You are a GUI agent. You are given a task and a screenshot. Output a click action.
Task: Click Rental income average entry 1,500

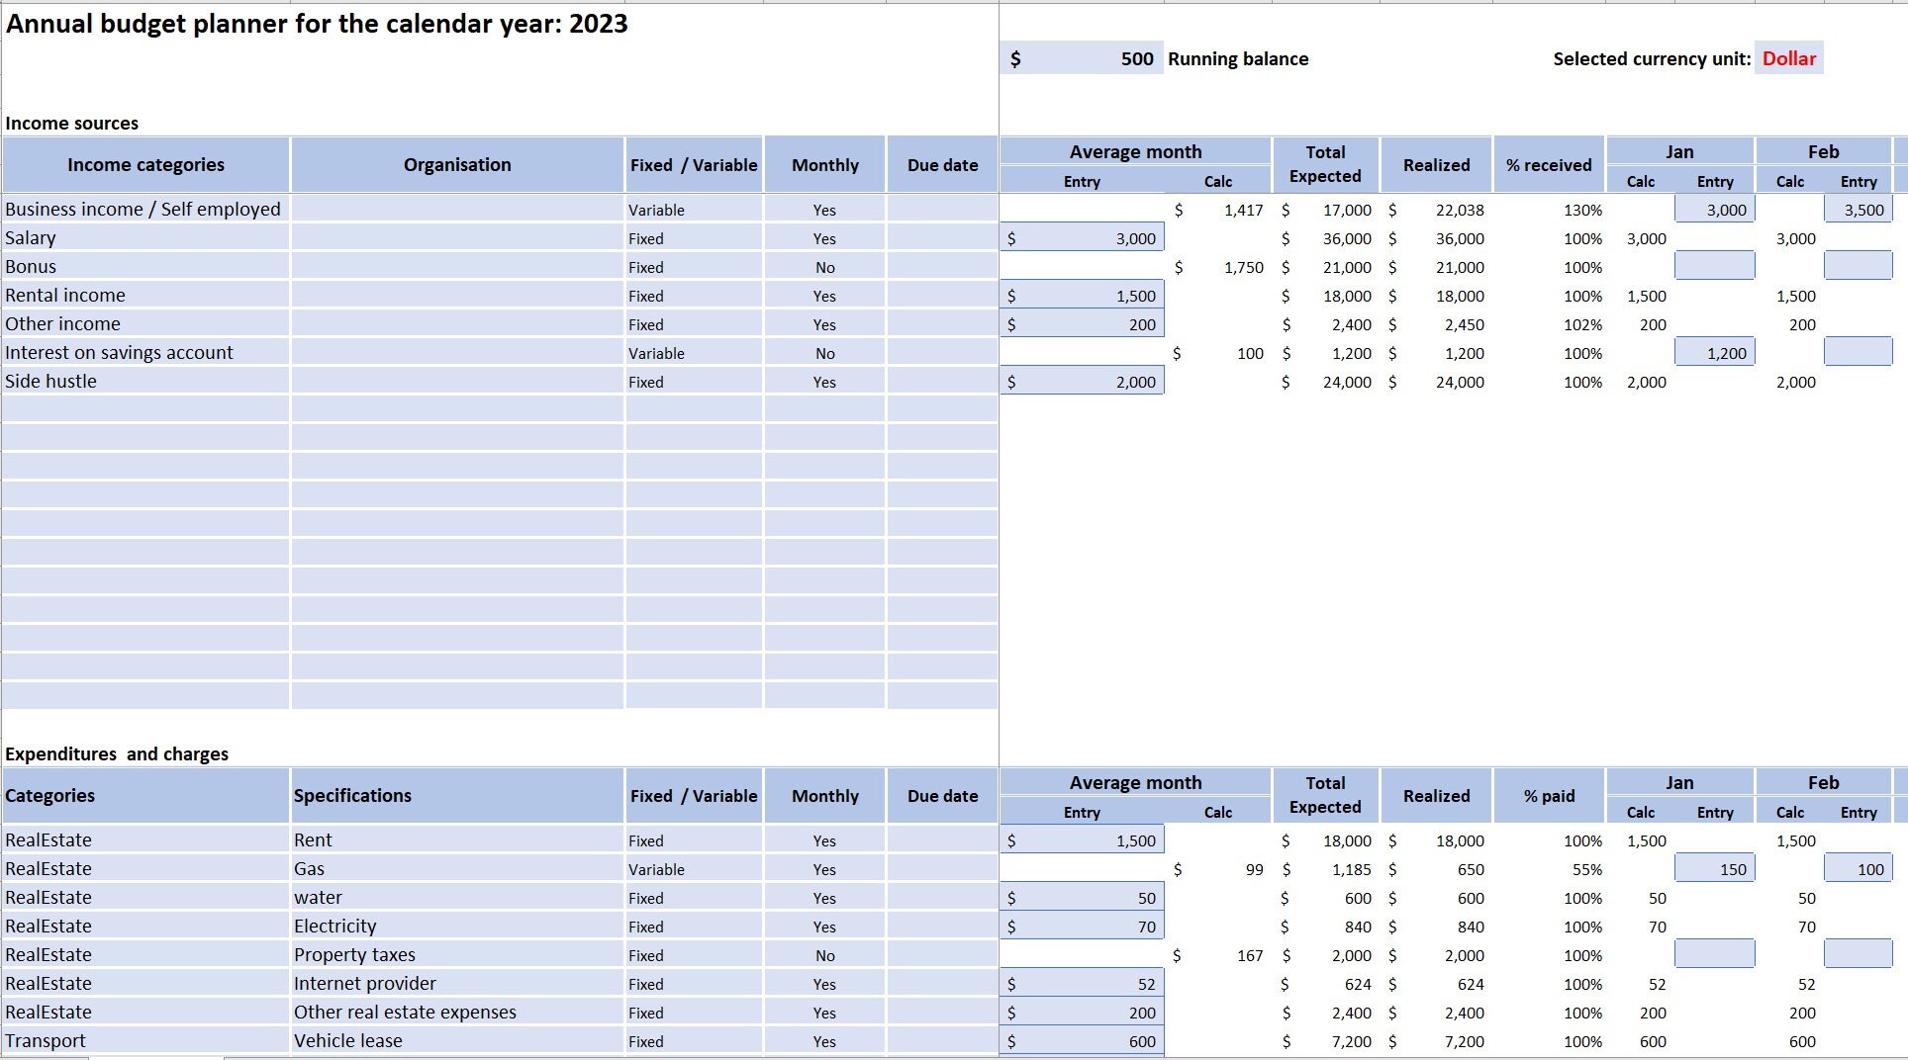point(1082,295)
